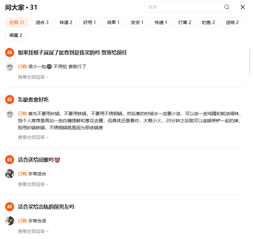Toggle the 钓鱼 2 filter chip
253x239 pixels.
(x=208, y=22)
